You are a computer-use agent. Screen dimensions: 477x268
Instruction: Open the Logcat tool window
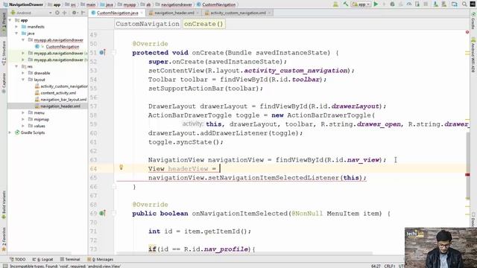point(42,259)
